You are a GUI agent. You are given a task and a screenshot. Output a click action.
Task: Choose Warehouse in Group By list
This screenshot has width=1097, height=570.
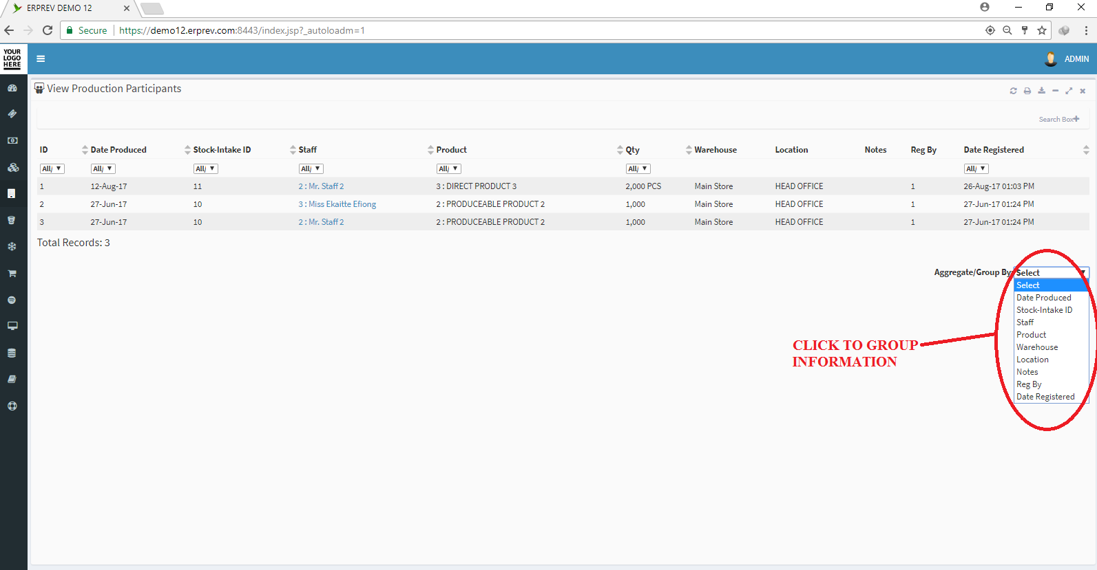[1051, 347]
